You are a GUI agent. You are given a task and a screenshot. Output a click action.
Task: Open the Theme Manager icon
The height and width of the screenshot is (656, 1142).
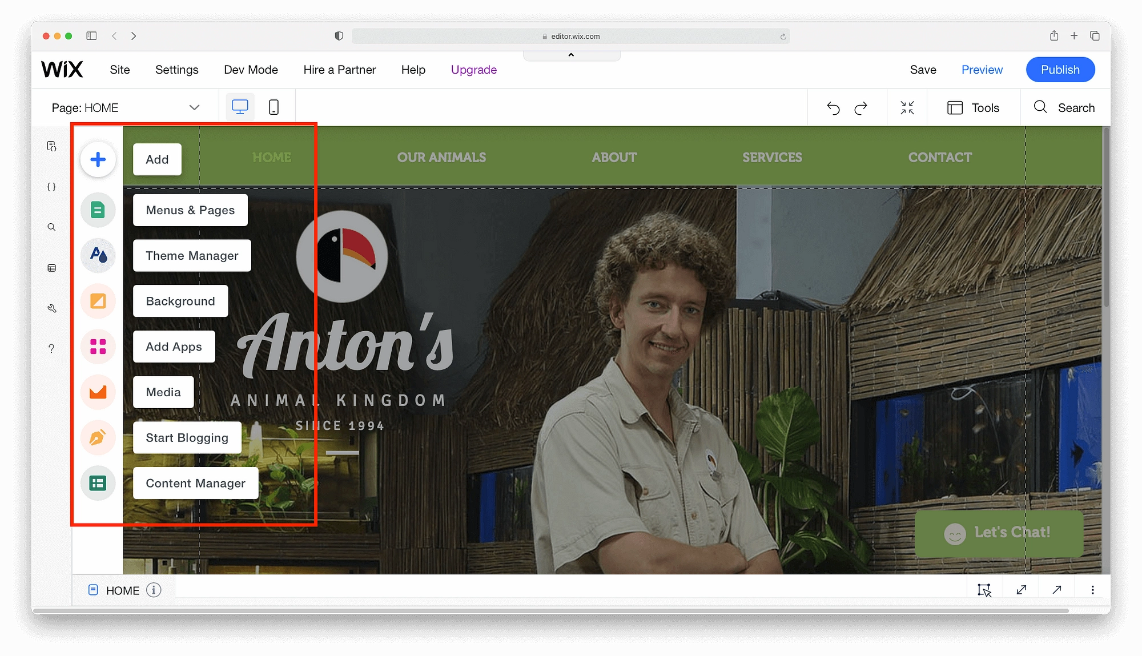[98, 255]
